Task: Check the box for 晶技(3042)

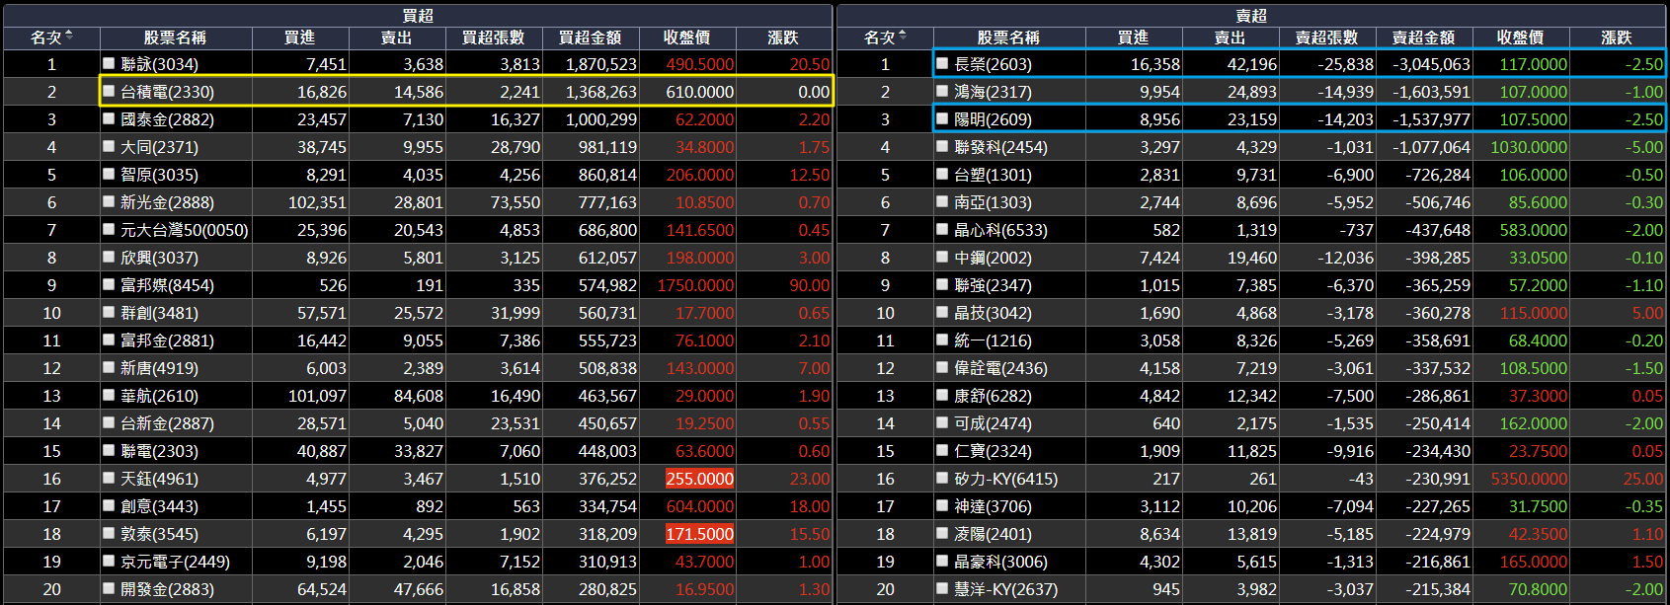Action: 943,312
